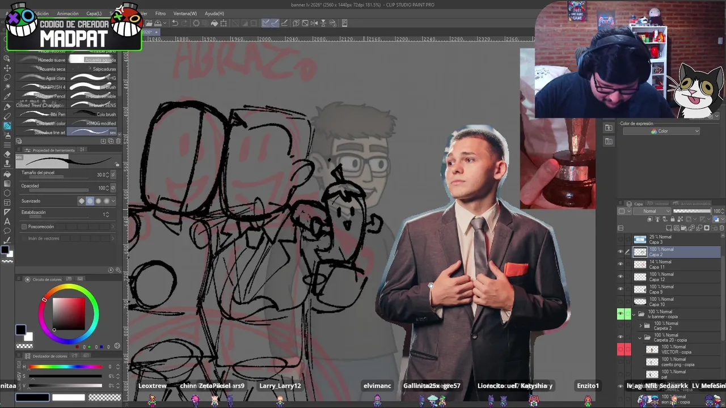
Task: Select the active Brush tool
Action: click(x=7, y=126)
